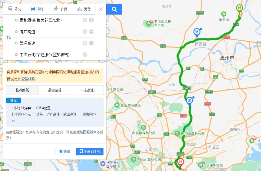Click the 发送到手机 button
Screen dimensions: 261x171
(x=90, y=151)
